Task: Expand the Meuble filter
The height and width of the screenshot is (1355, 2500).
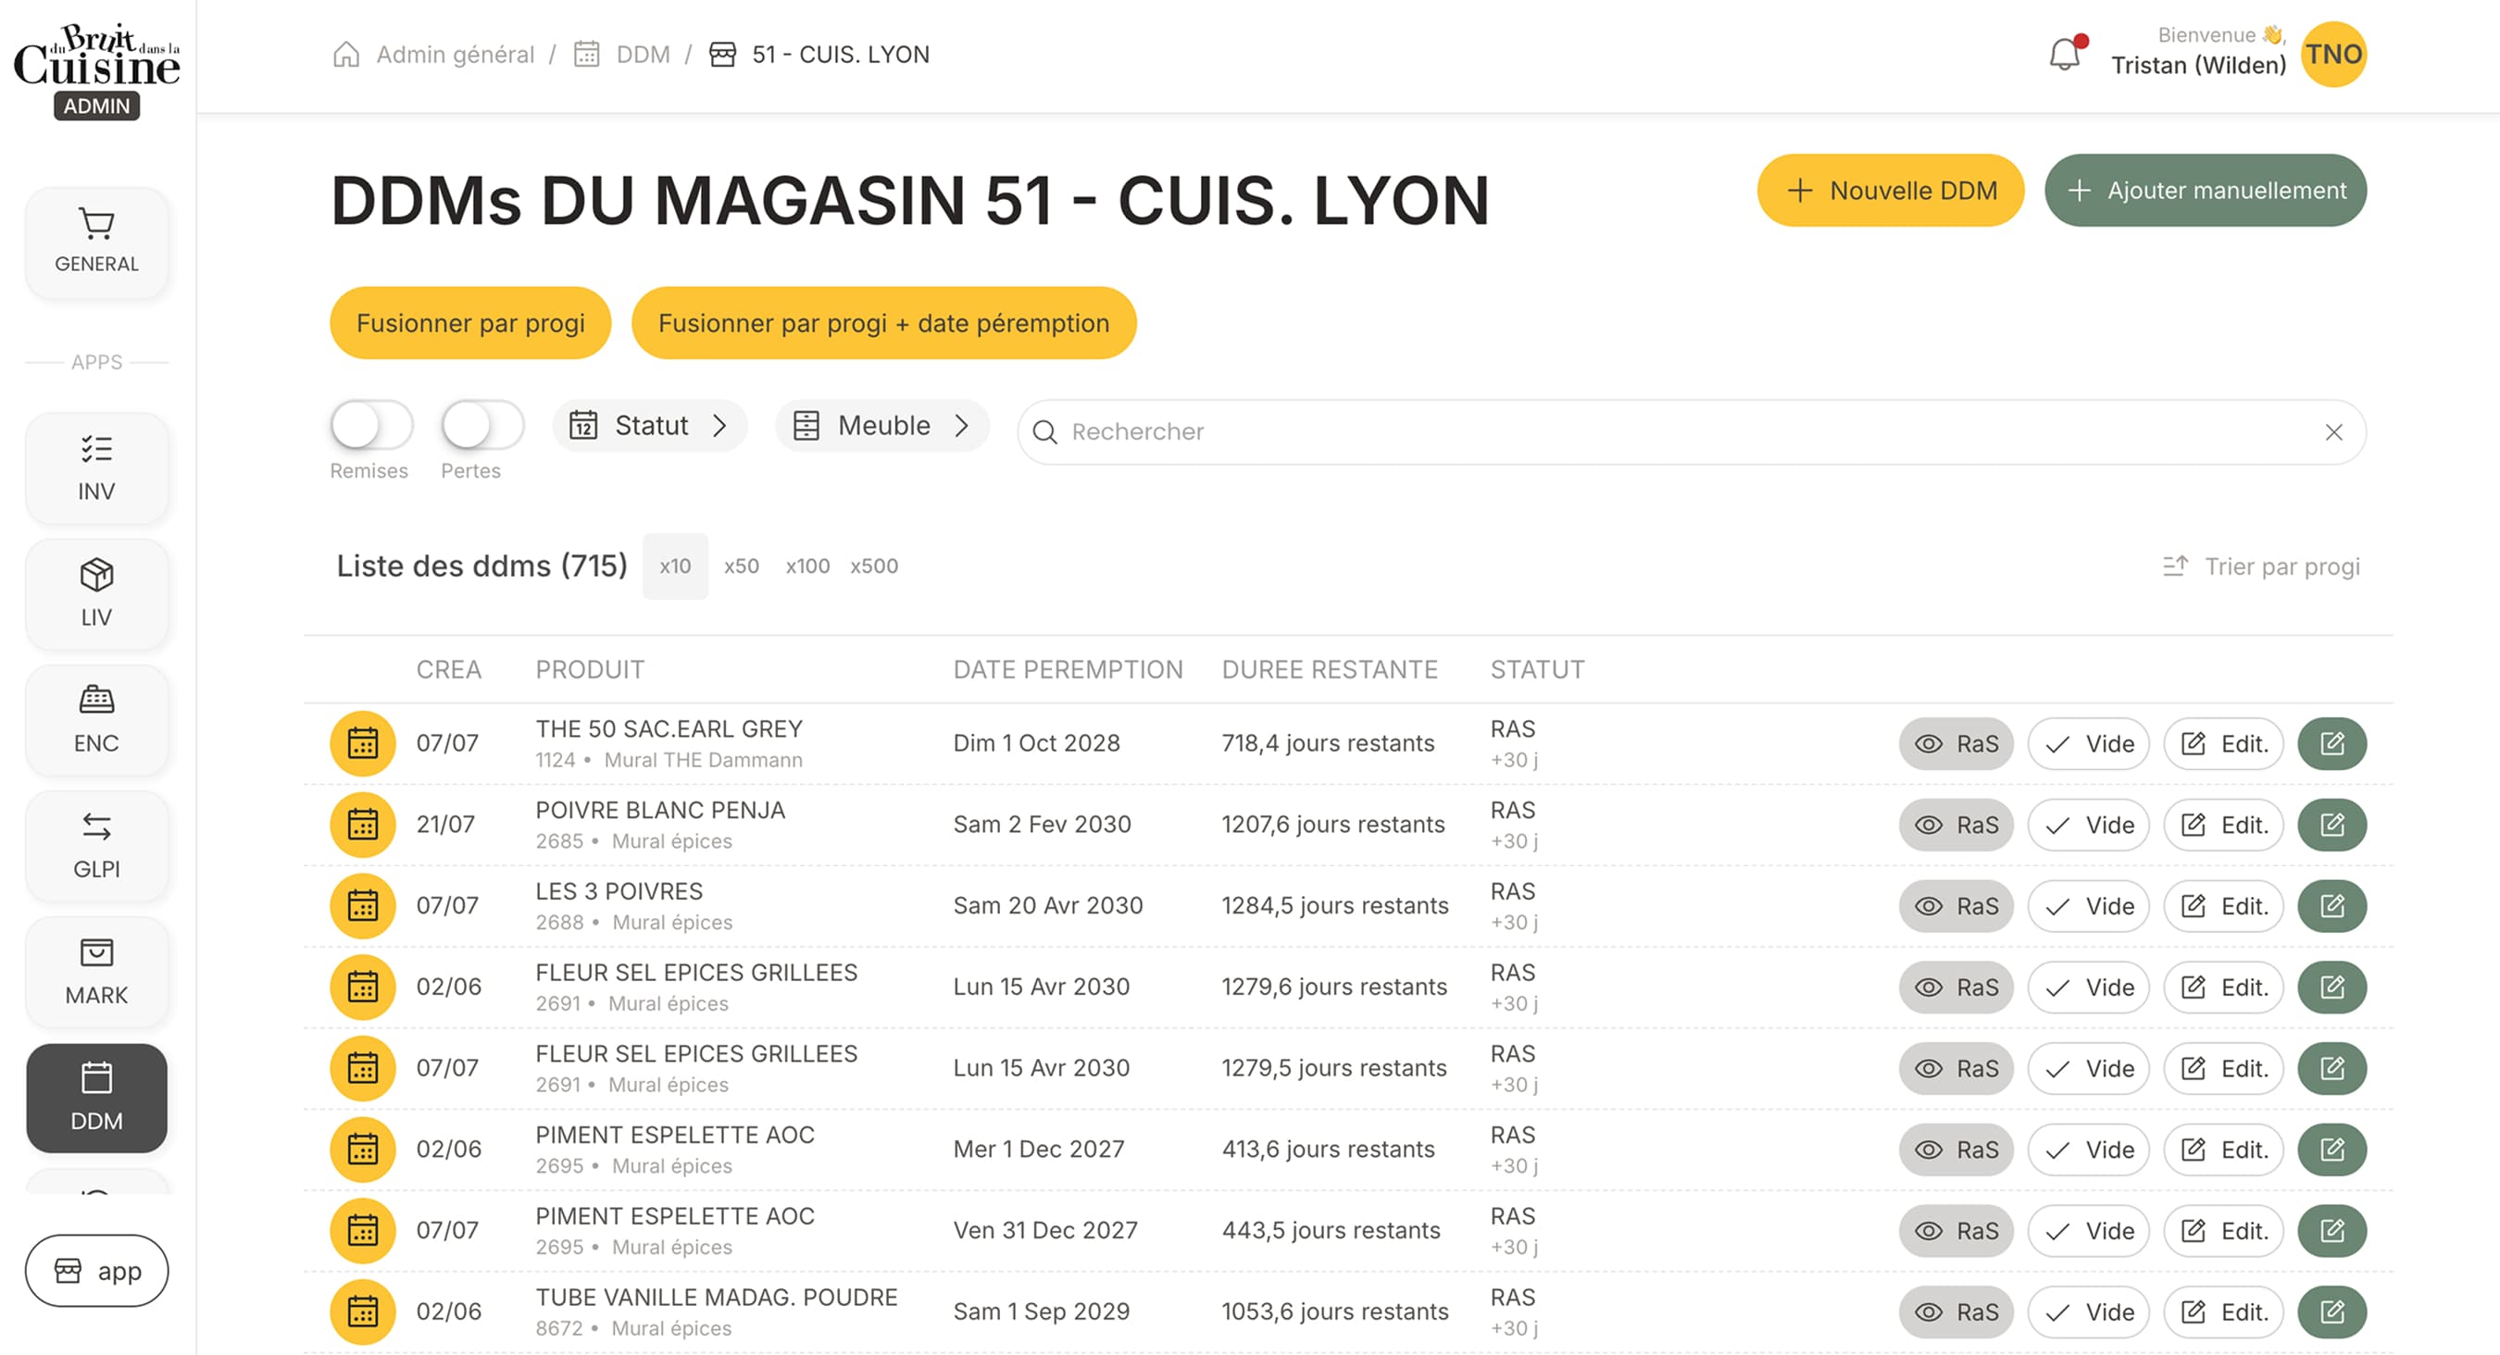Action: (882, 426)
